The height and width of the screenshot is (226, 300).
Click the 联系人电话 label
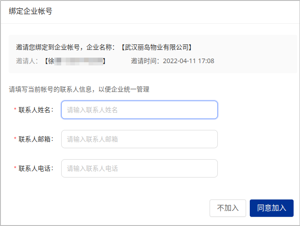point(36,168)
